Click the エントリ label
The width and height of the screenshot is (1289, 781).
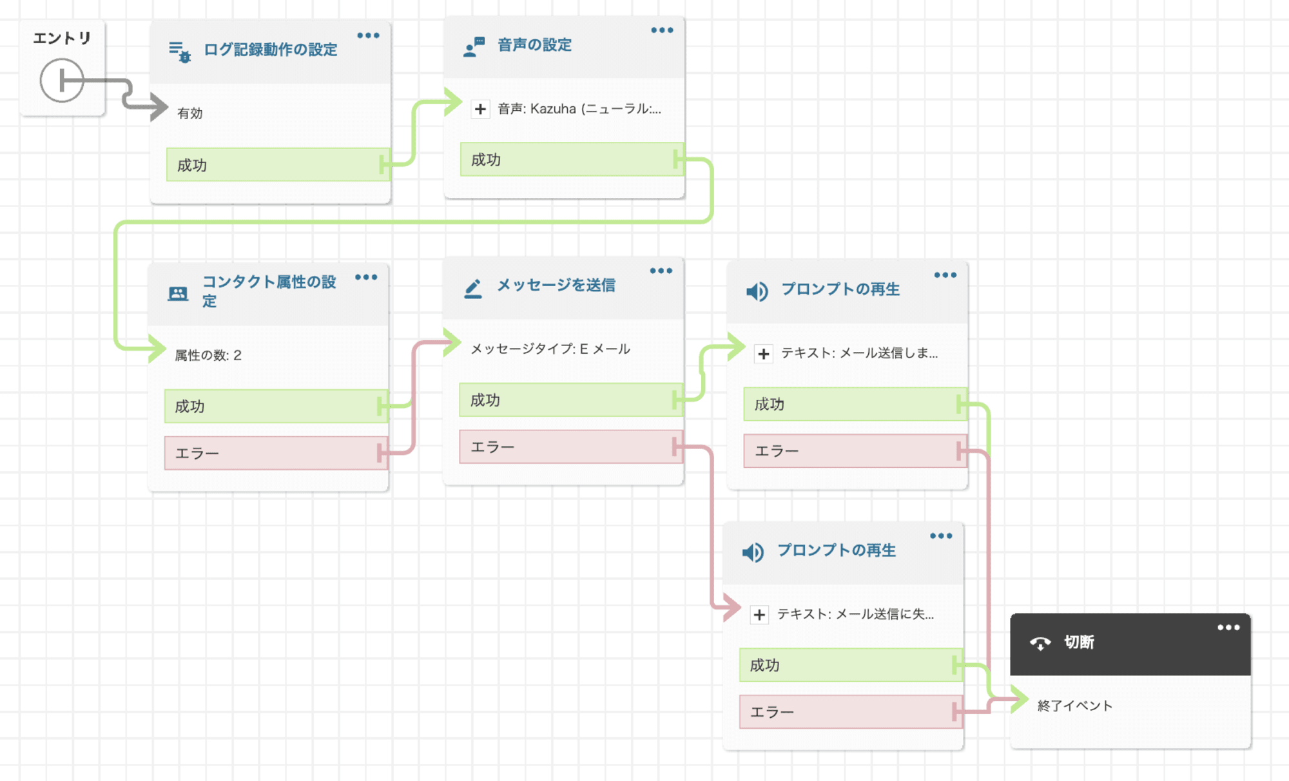[x=62, y=38]
